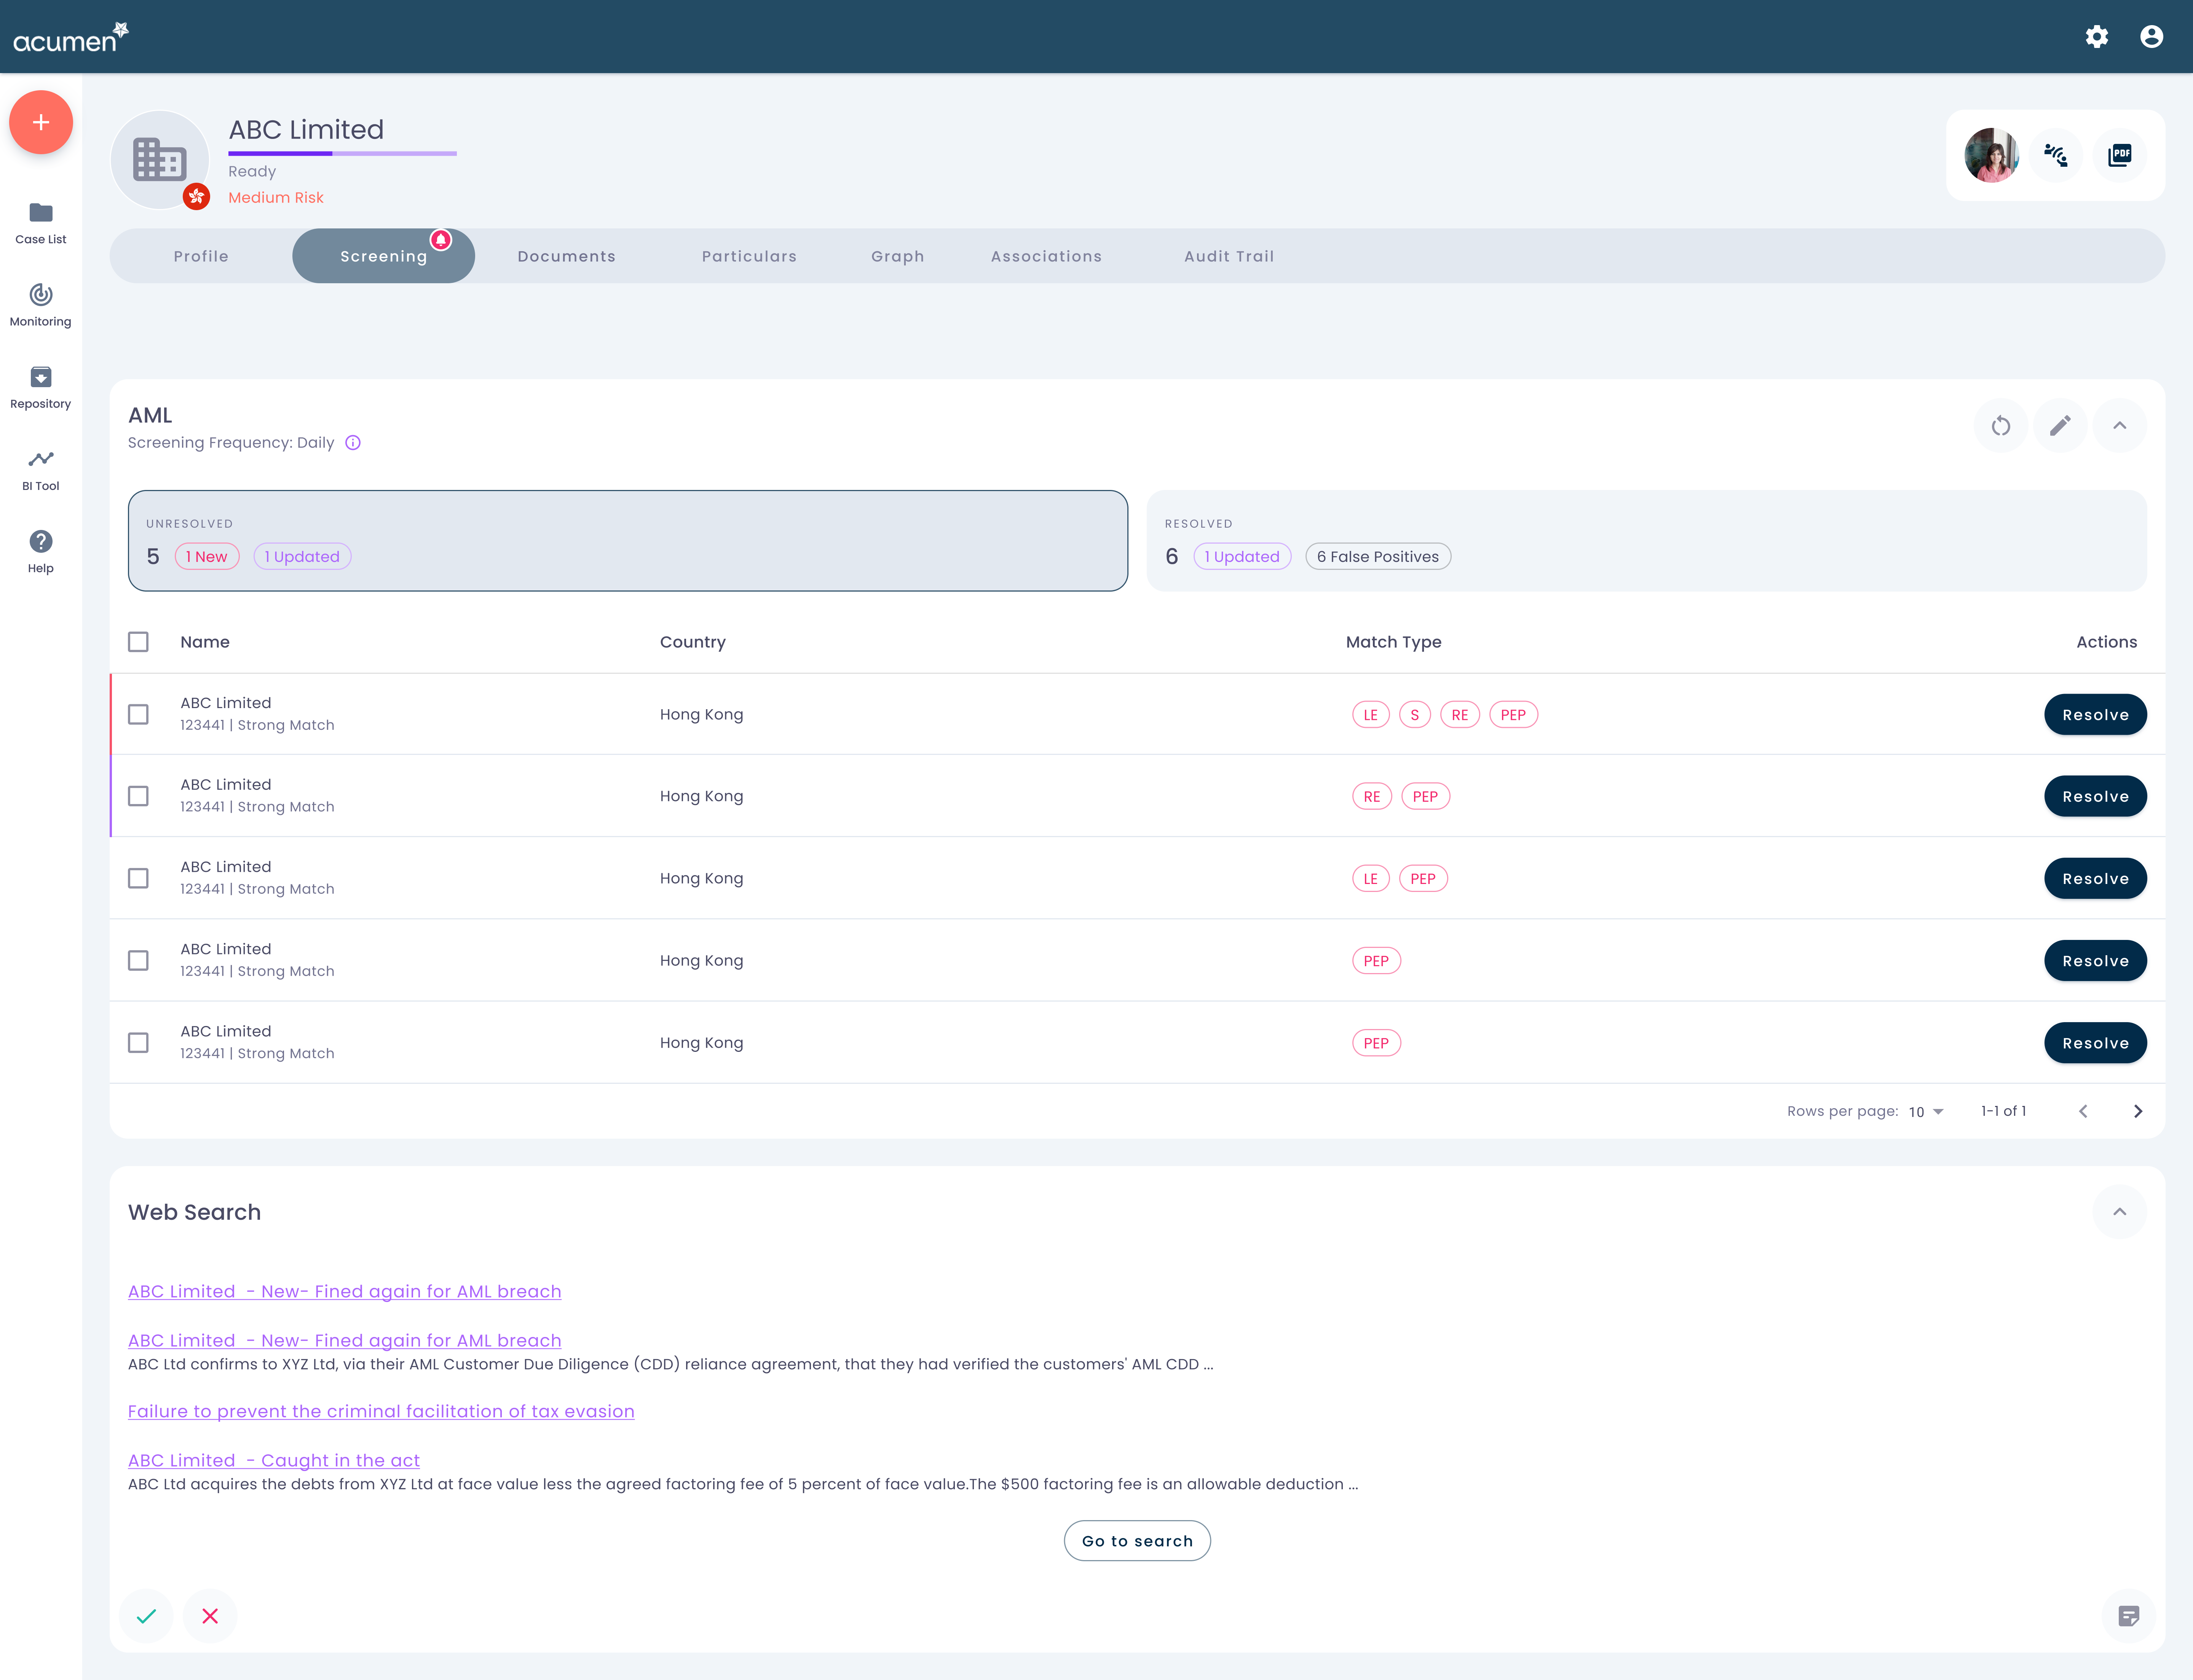Go to next page of results
This screenshot has height=1680, width=2193.
[2138, 1111]
